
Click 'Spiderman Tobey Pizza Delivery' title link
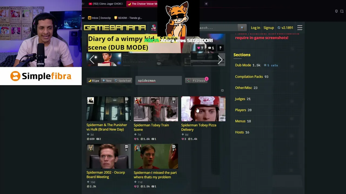pyautogui.click(x=199, y=127)
